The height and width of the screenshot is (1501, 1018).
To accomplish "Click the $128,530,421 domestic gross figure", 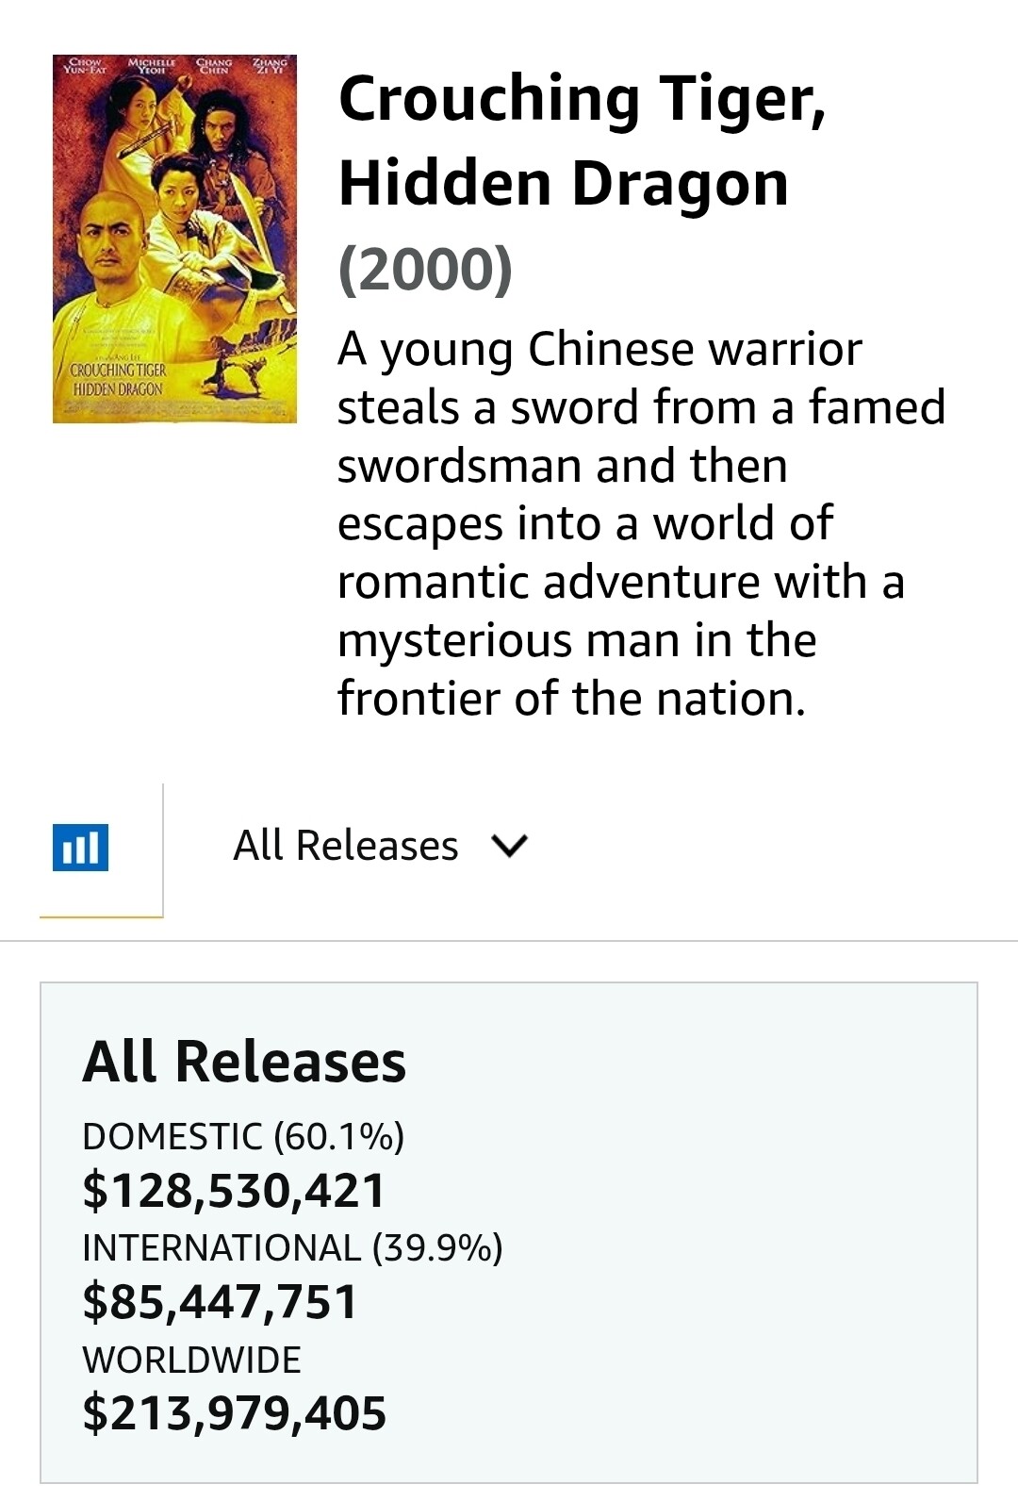I will pos(234,1190).
